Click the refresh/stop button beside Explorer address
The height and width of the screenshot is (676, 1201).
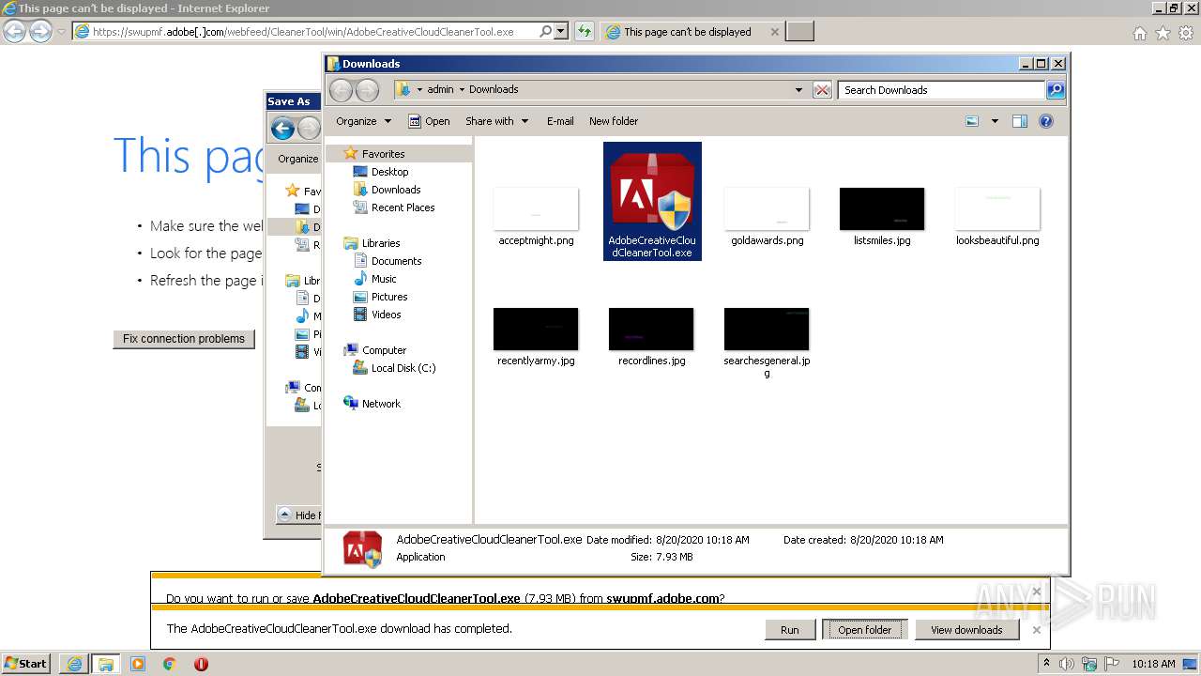point(822,90)
